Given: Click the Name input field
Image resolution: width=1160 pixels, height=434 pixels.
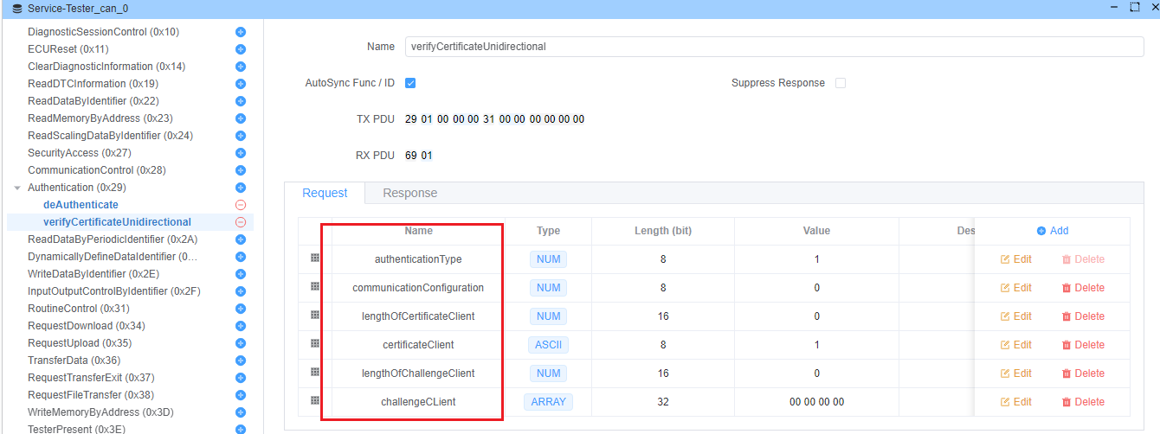Looking at the screenshot, I should [774, 47].
